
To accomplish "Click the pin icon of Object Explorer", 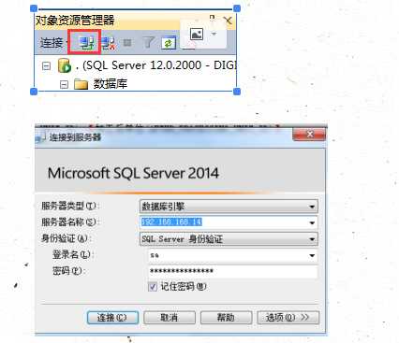I will coord(212,19).
